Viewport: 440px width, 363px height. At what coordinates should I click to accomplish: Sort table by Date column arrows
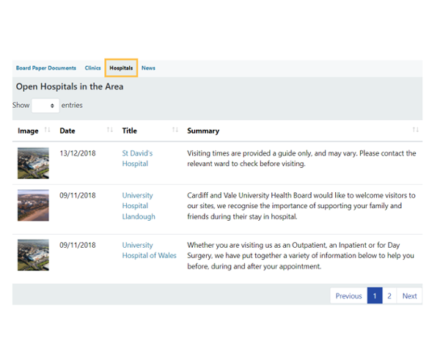[110, 130]
